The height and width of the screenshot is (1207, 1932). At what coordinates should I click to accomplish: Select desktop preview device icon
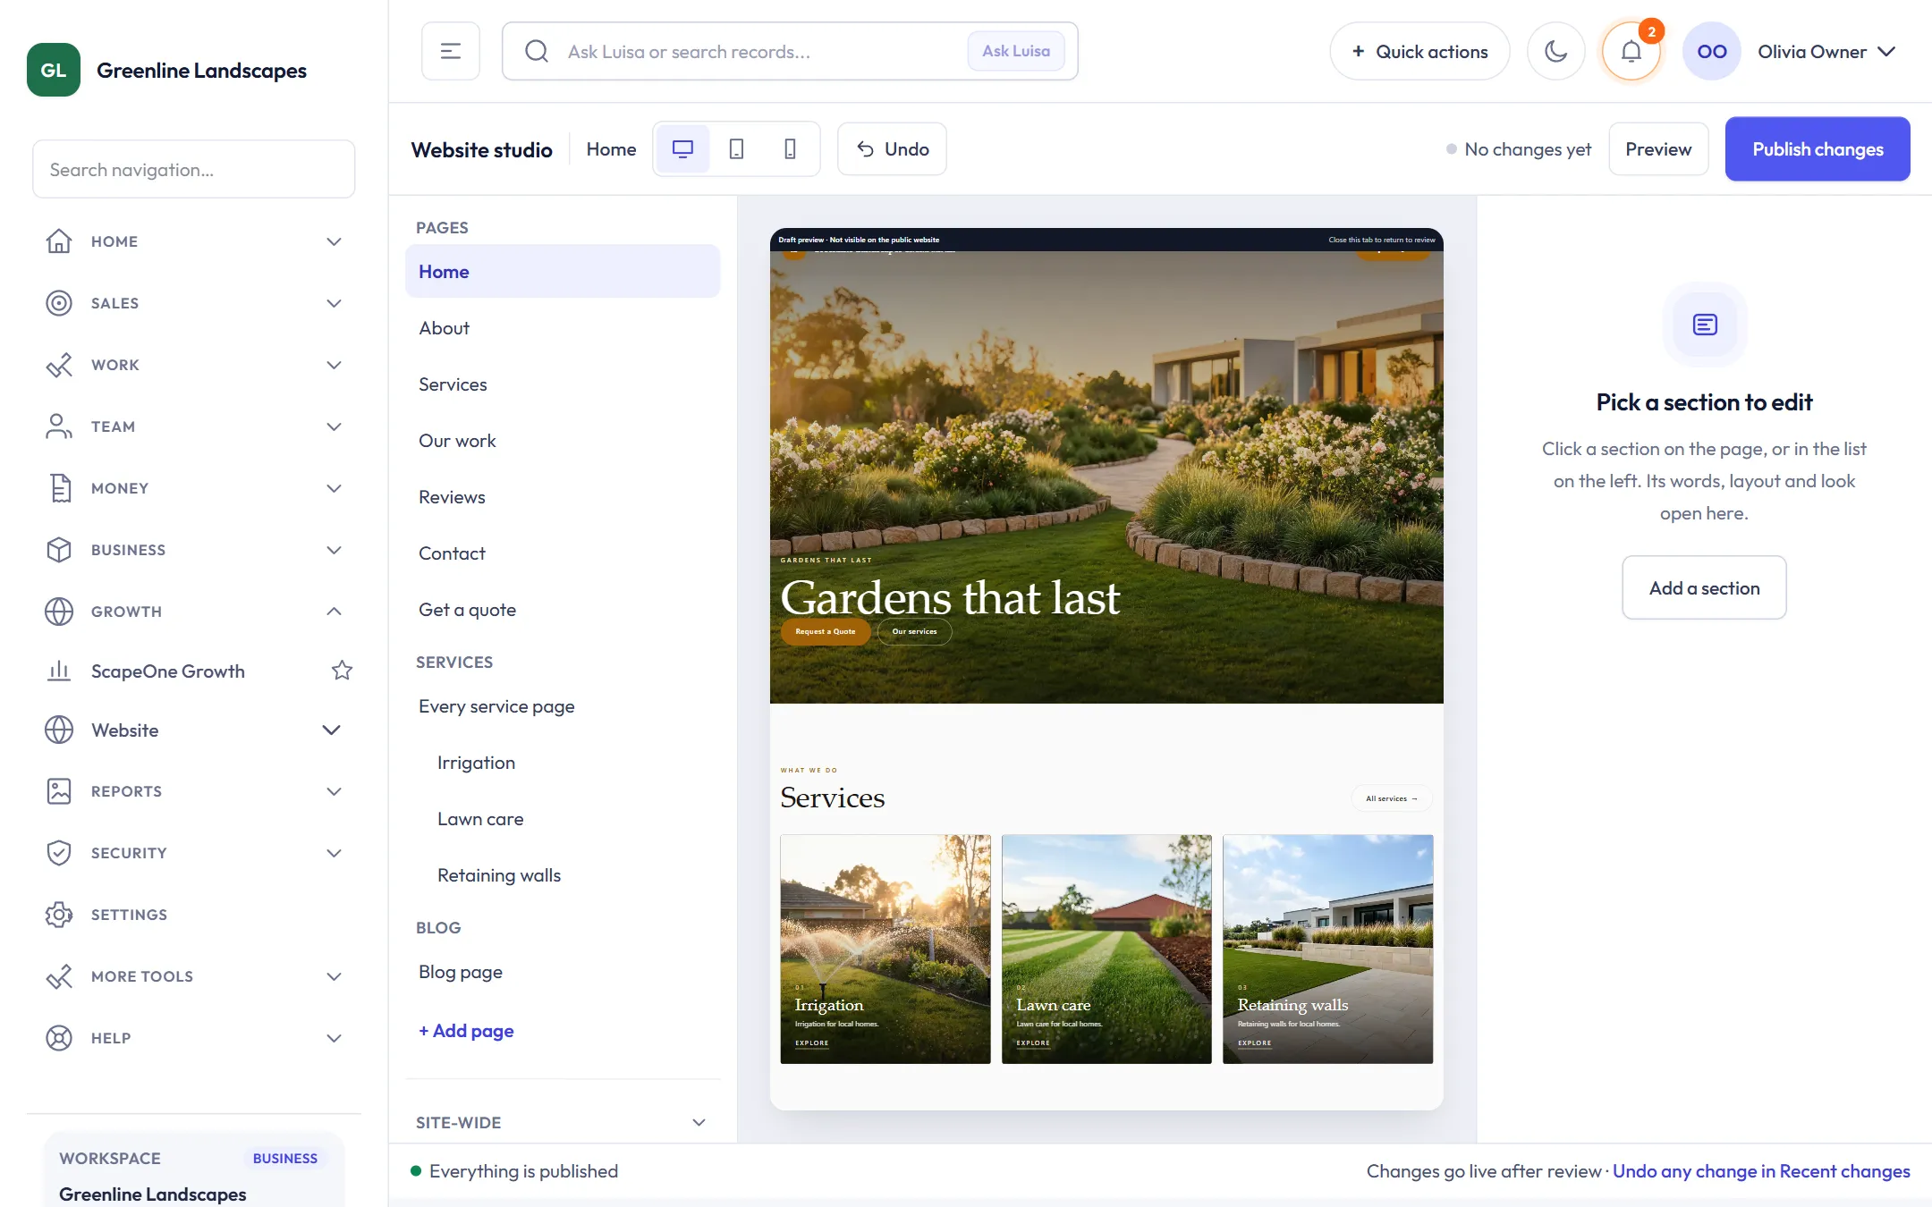click(683, 149)
